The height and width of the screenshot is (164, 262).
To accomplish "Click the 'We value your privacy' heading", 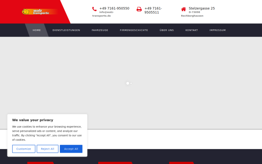I will [33, 120].
